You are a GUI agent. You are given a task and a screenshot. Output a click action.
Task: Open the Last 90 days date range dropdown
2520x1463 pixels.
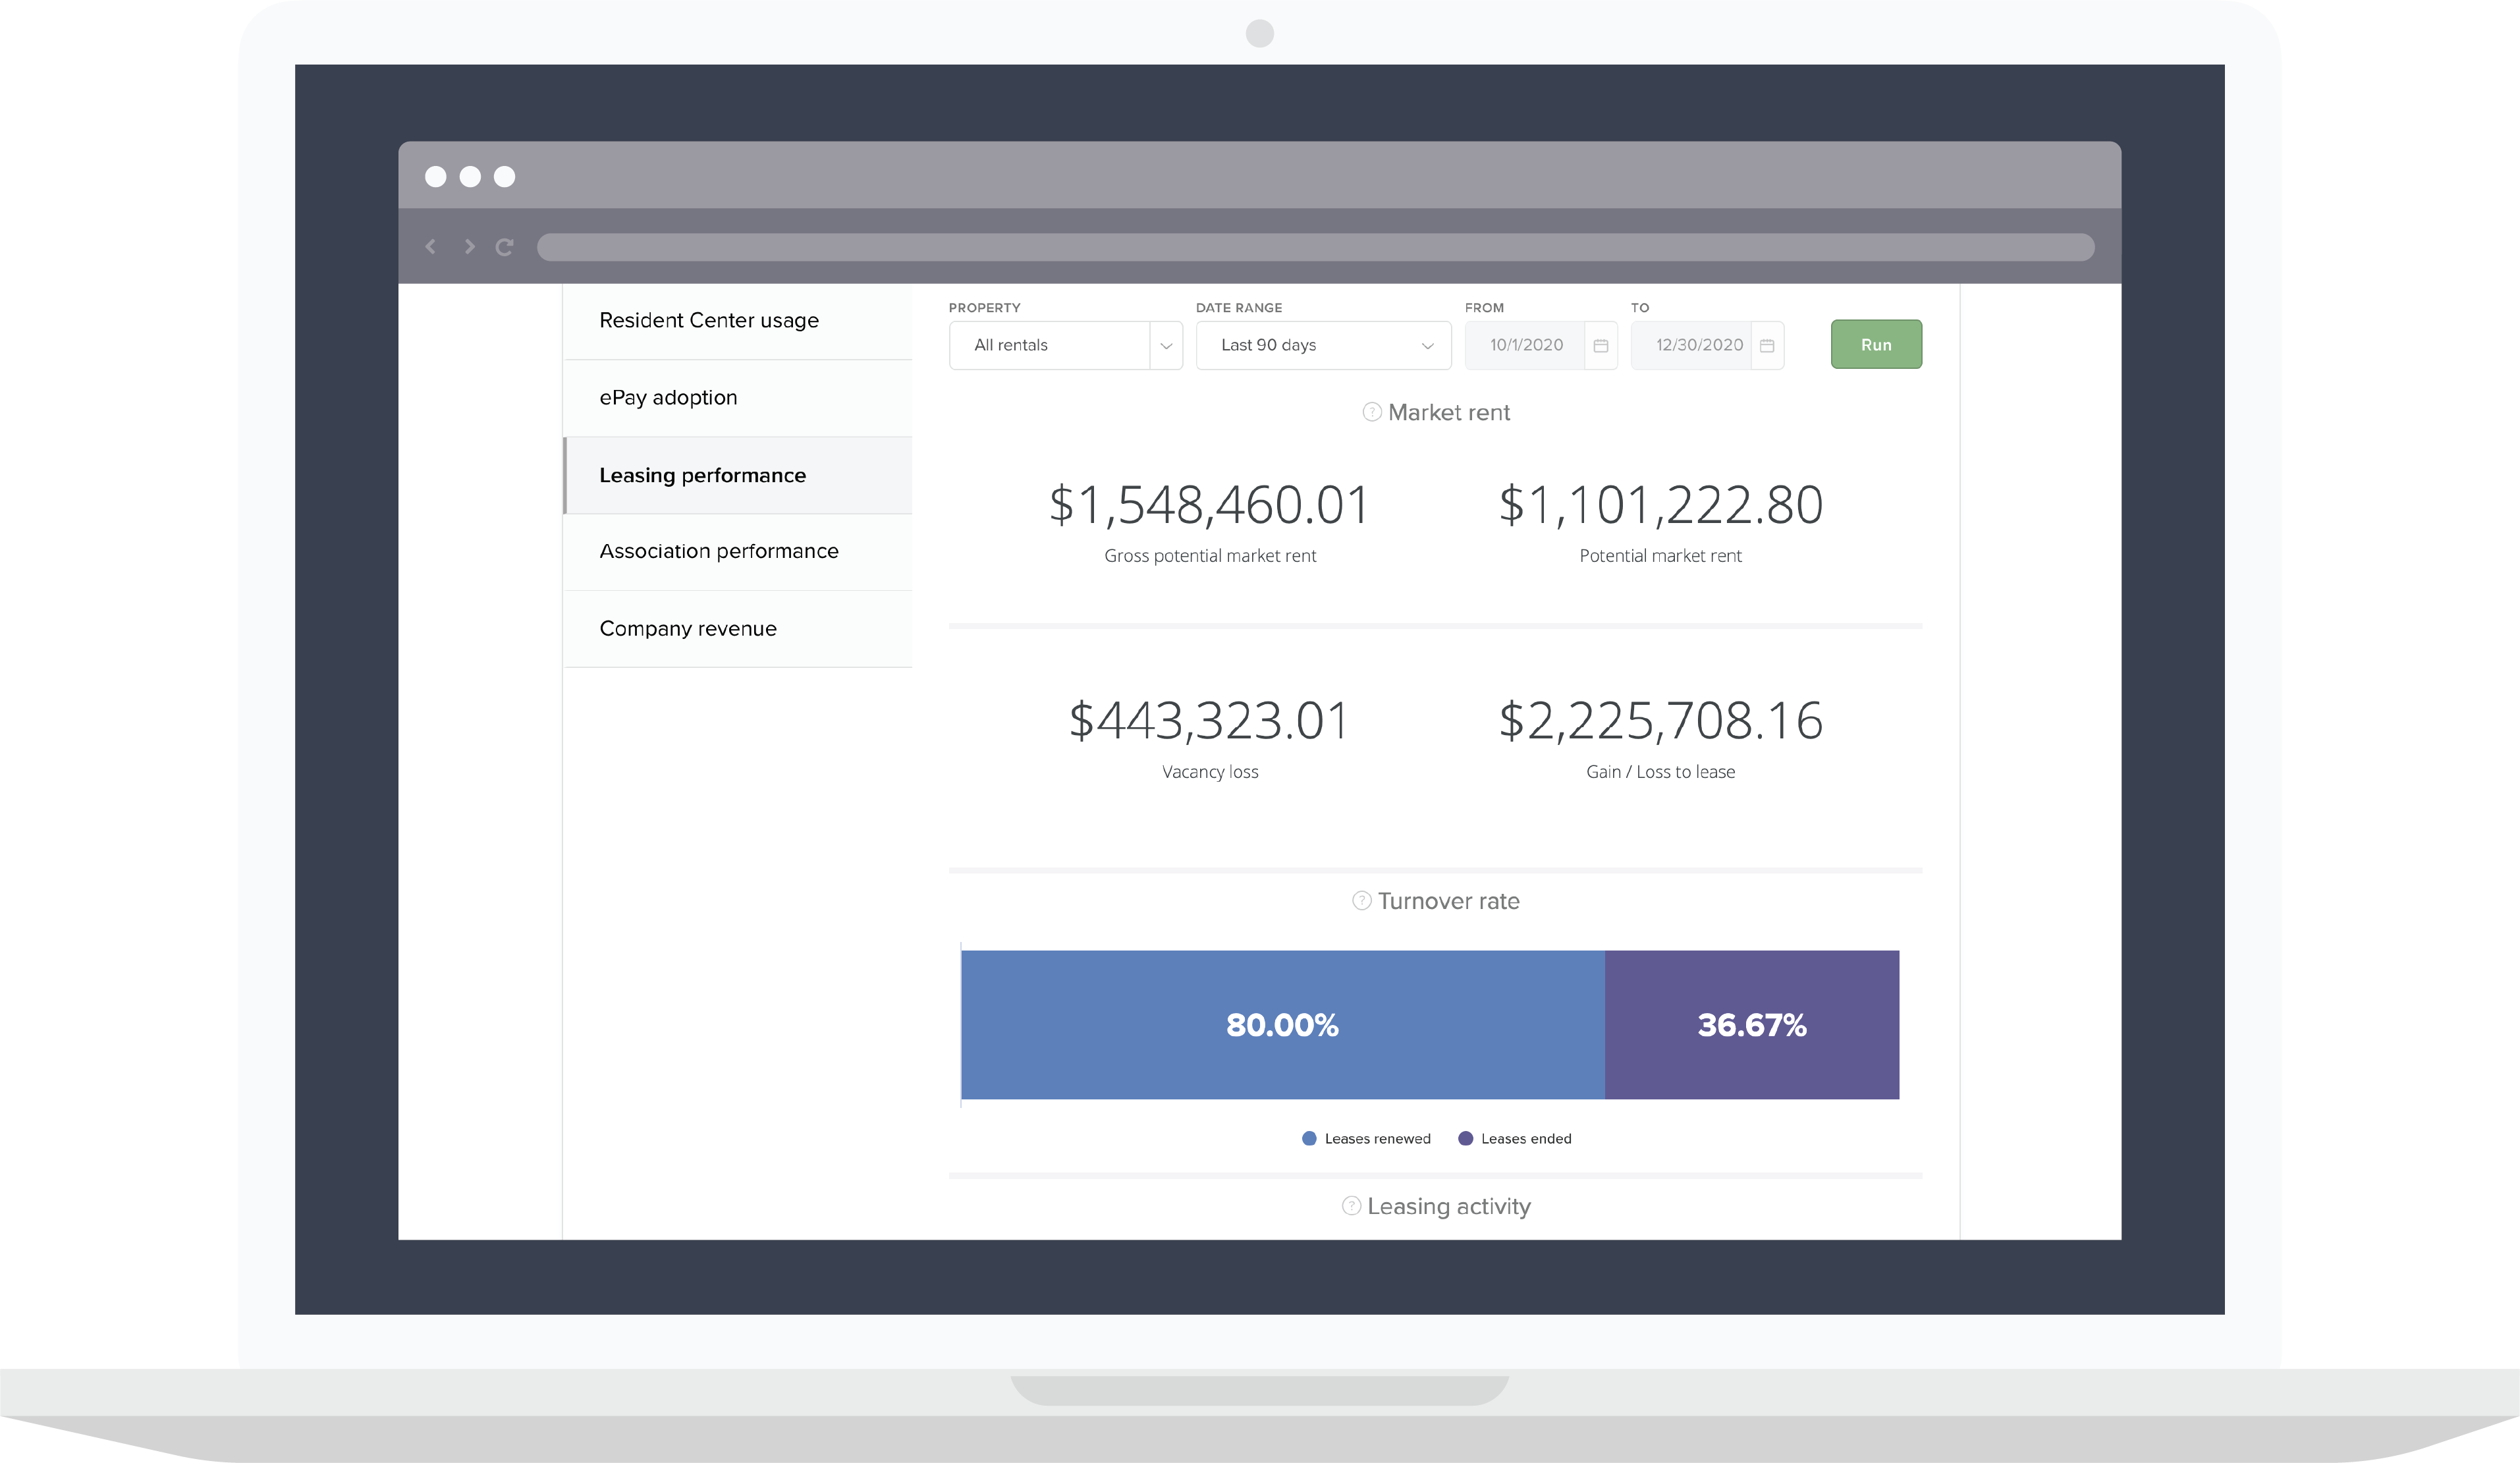tap(1323, 345)
